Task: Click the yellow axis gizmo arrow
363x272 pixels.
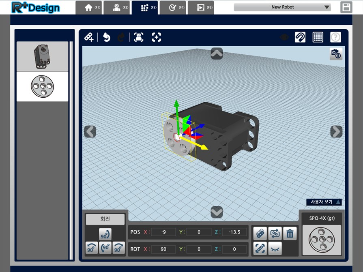Action: [x=204, y=147]
